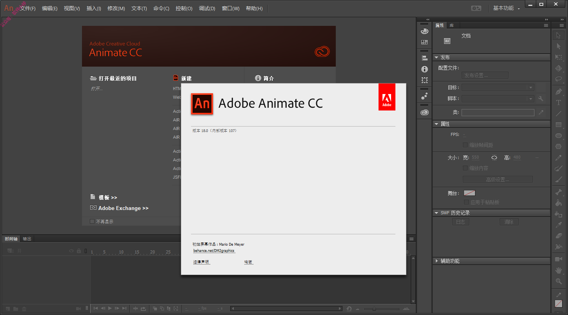
Task: Select the Text tool
Action: 559,103
